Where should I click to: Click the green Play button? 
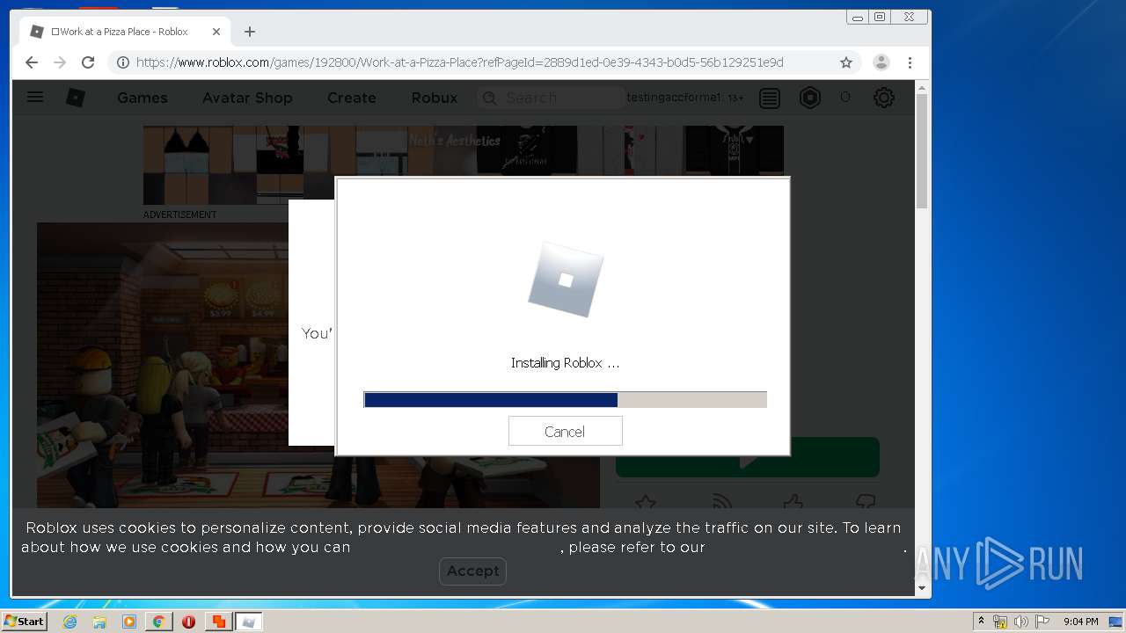(748, 457)
